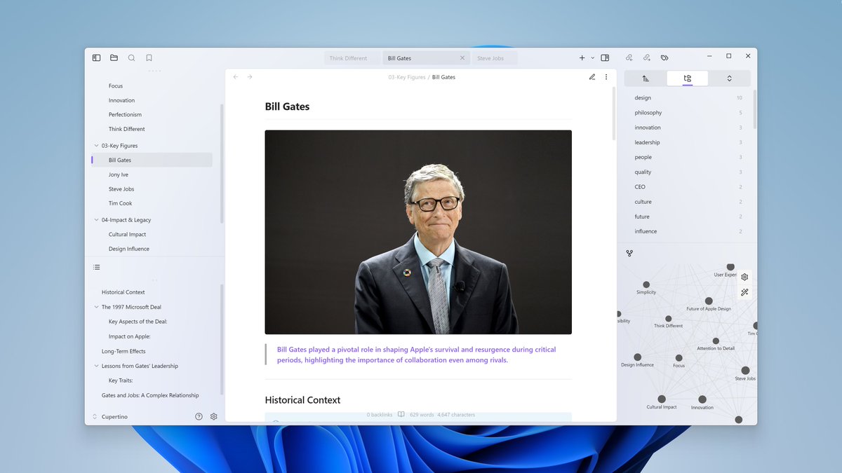Image resolution: width=842 pixels, height=473 pixels.
Task: Open vault settings gear icon
Action: pyautogui.click(x=214, y=416)
